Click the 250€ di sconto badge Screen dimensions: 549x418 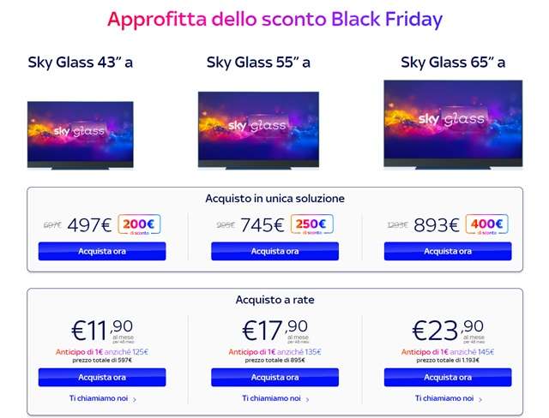[x=311, y=224]
